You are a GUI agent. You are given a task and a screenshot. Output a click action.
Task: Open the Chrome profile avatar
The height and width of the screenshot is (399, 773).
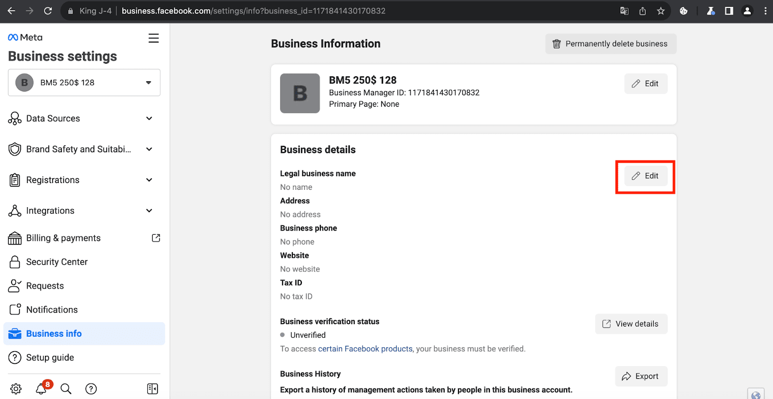(747, 11)
